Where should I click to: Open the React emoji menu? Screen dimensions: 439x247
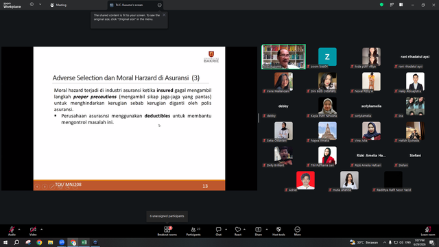tap(238, 231)
